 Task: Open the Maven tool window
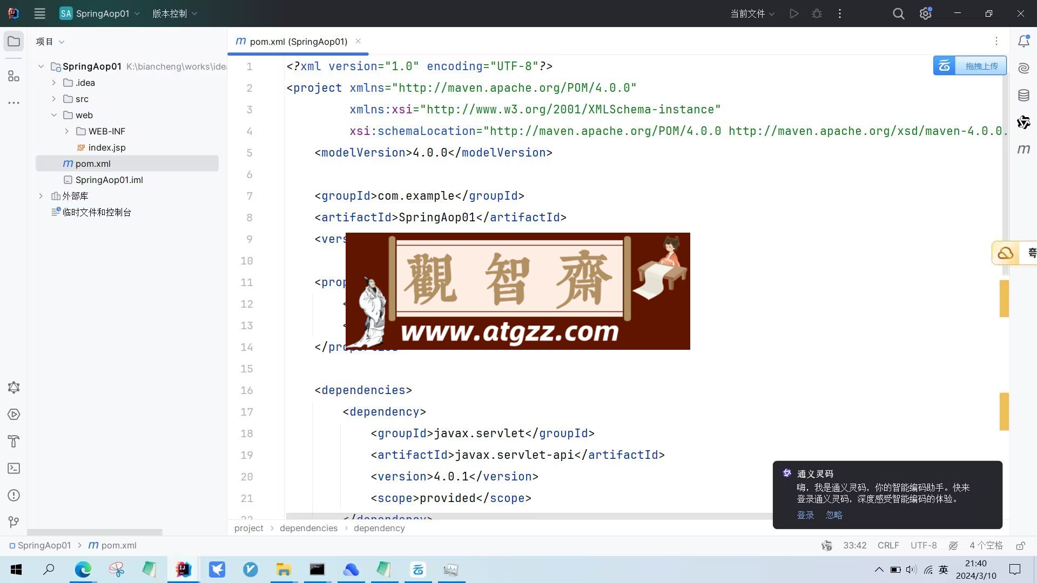click(1023, 149)
